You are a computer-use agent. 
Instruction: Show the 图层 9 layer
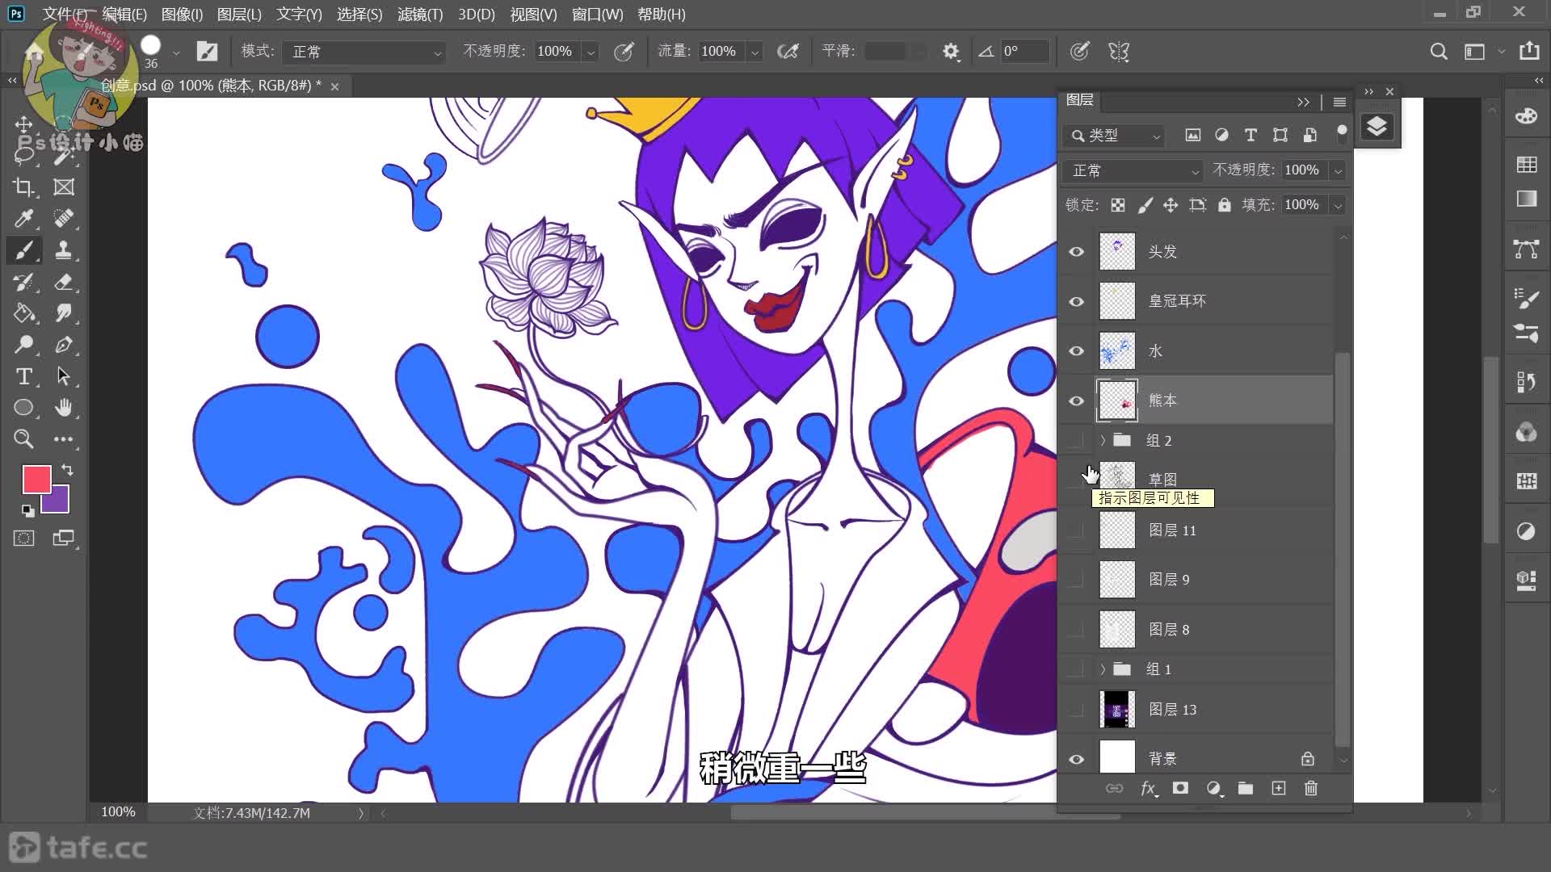[x=1076, y=580]
